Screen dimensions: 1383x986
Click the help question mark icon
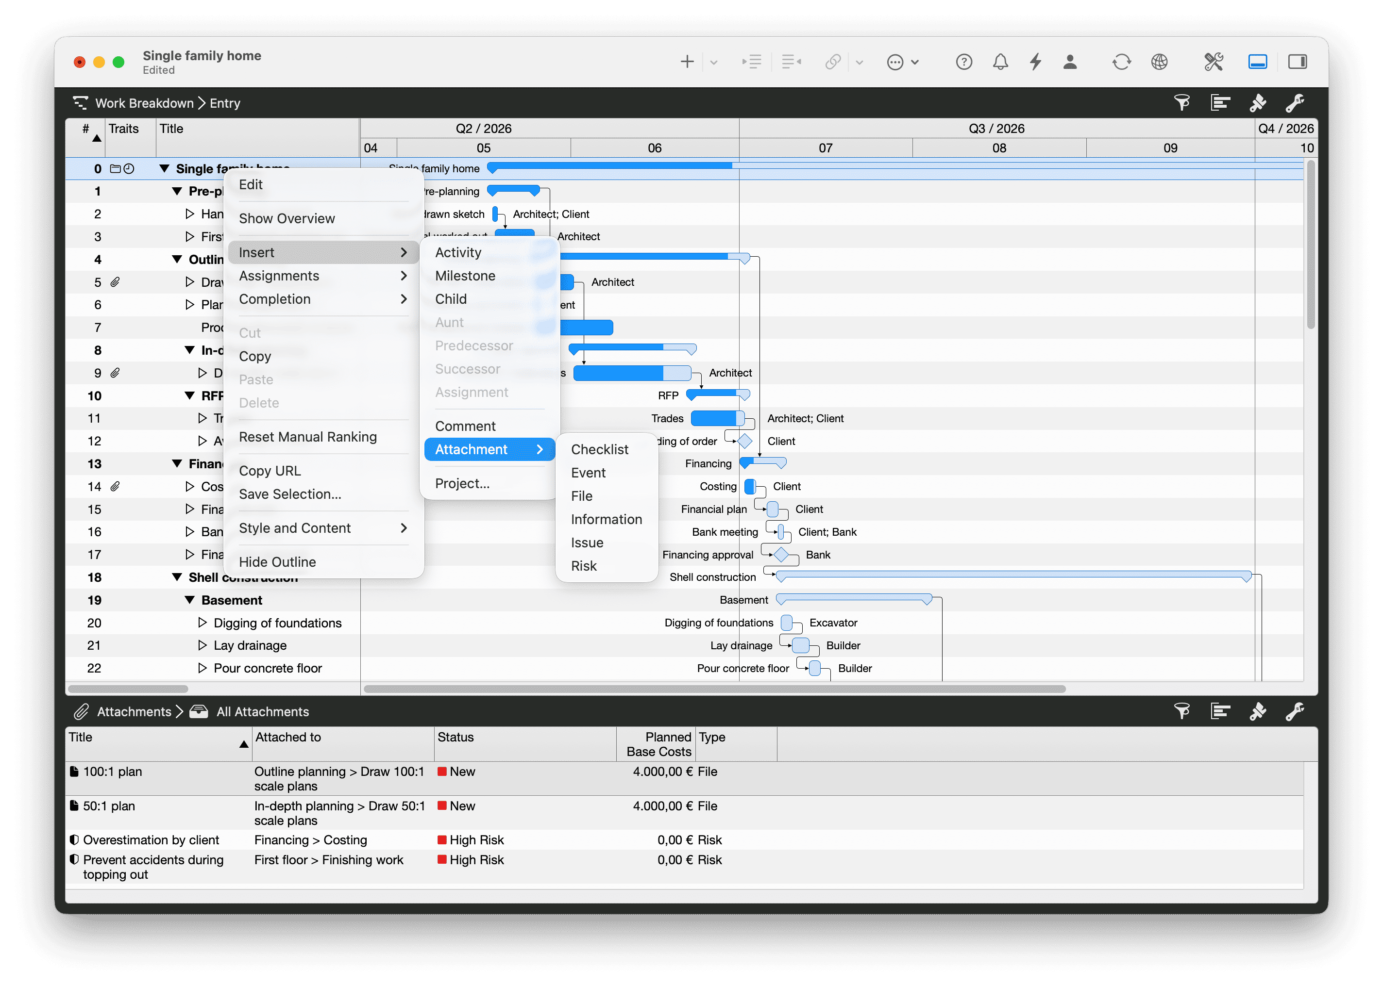point(964,62)
